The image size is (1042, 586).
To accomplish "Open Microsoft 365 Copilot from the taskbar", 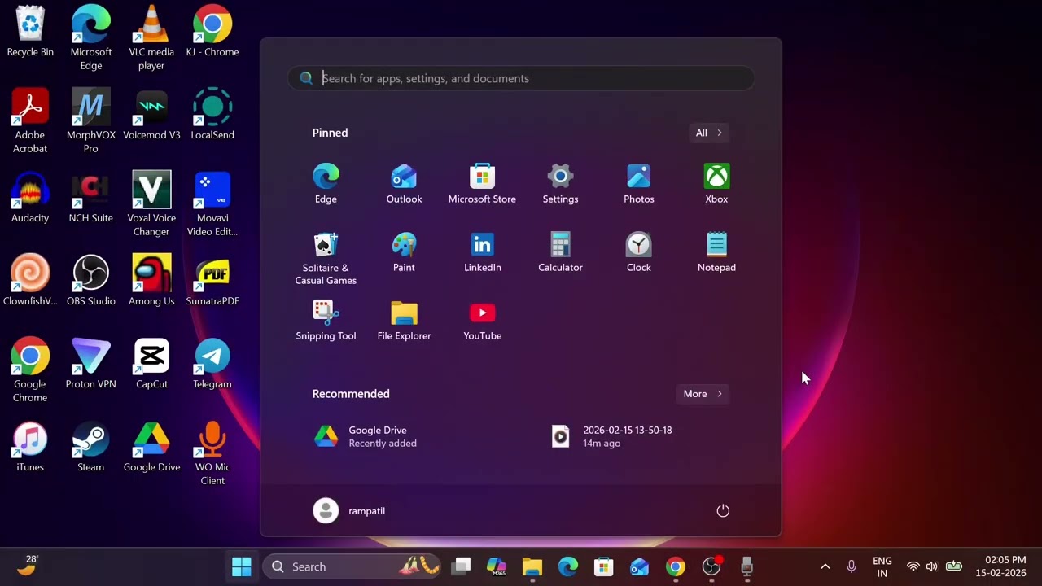I will pyautogui.click(x=497, y=566).
